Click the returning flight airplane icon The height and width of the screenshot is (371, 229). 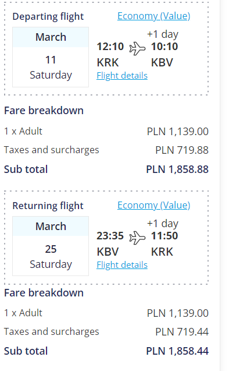[137, 238]
